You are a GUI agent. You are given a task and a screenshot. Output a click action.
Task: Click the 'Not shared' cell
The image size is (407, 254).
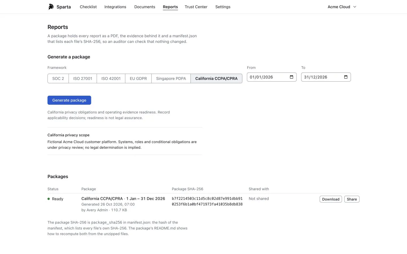259,199
